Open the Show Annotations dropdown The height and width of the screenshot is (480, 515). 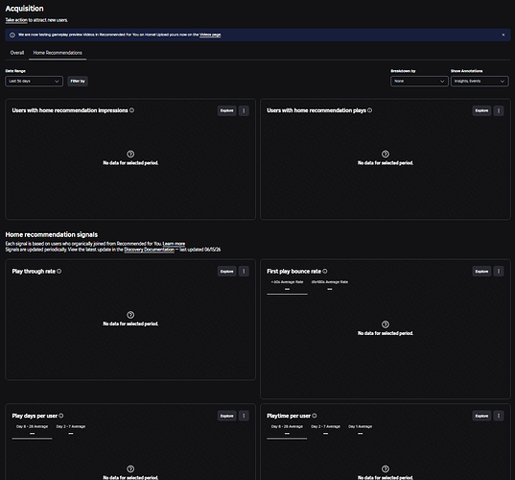[x=480, y=82]
